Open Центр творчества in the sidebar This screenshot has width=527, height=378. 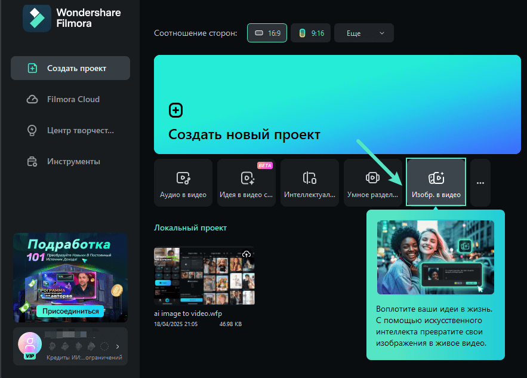pyautogui.click(x=70, y=130)
